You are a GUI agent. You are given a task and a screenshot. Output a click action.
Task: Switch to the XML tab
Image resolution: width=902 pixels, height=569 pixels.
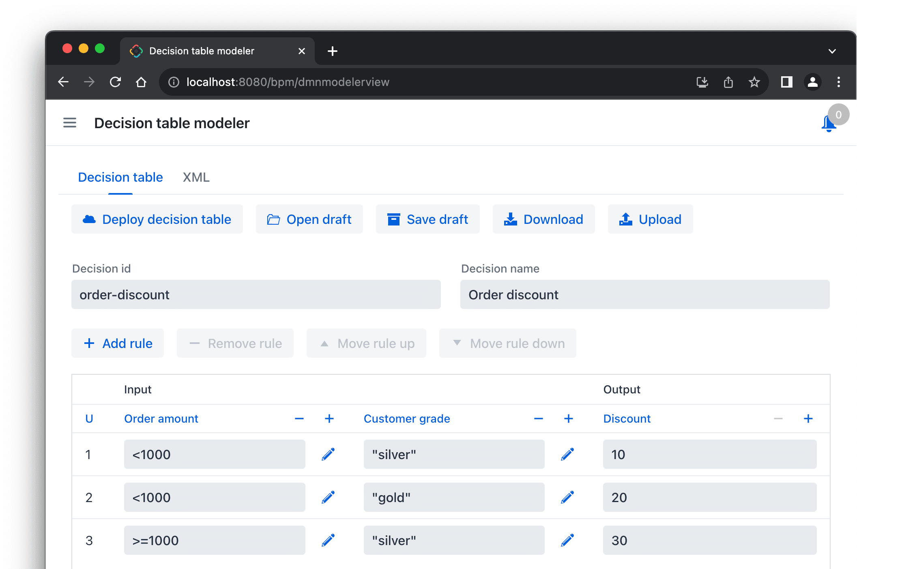196,177
